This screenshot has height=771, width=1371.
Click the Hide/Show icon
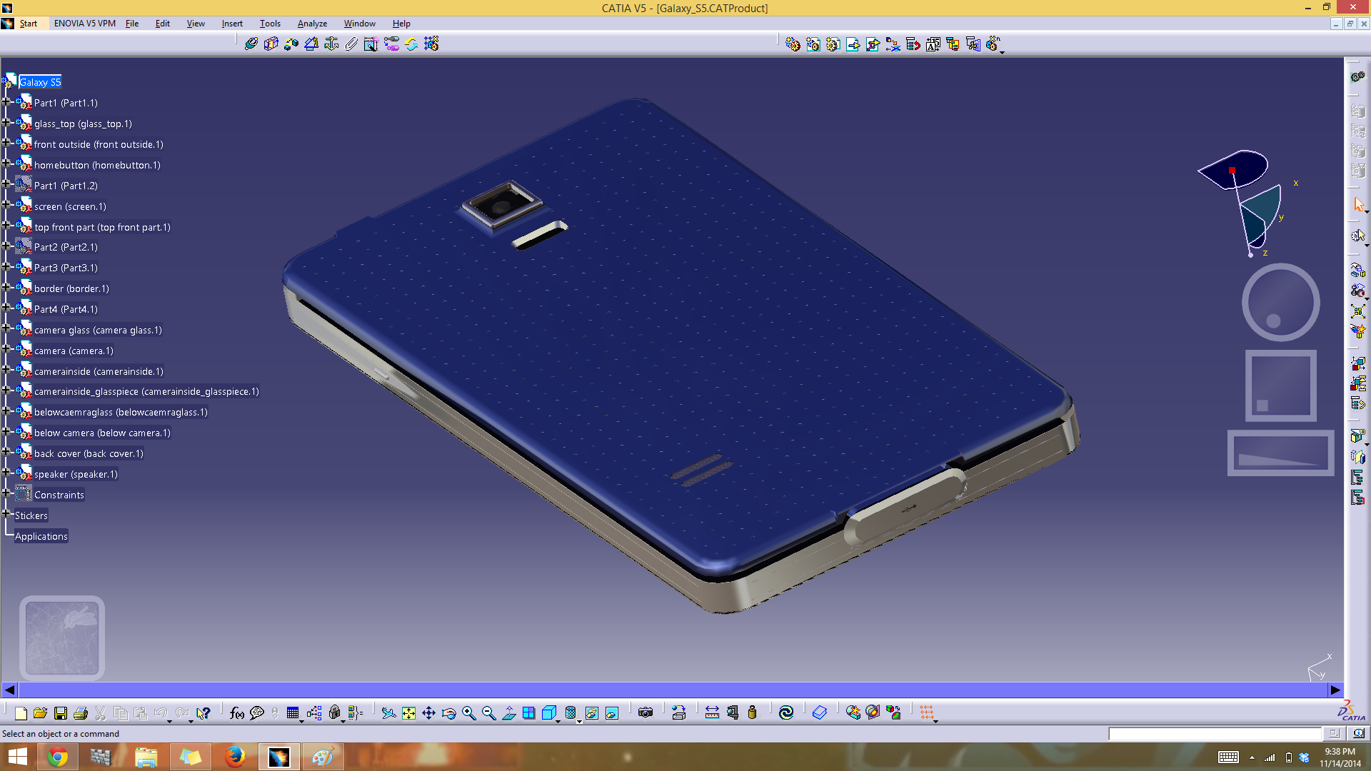(x=592, y=712)
